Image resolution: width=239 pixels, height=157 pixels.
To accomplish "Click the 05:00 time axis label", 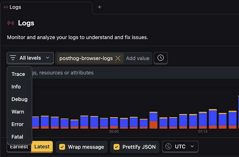I will [x=114, y=132].
